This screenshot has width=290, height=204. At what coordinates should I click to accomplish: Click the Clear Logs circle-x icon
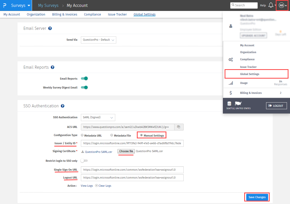(96, 185)
